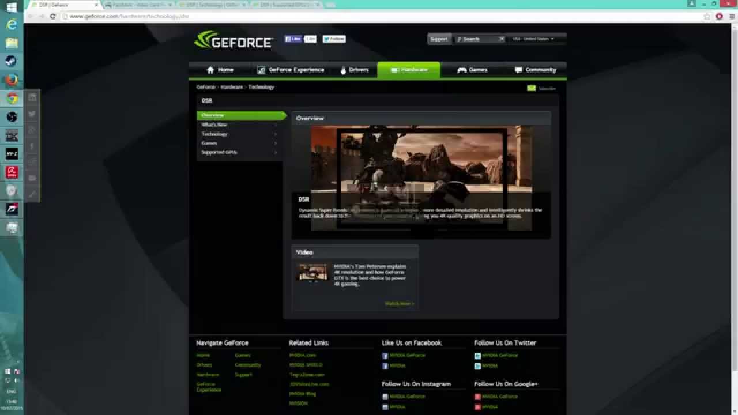Image resolution: width=738 pixels, height=415 pixels.
Task: Click the Watch Now link
Action: pos(400,304)
